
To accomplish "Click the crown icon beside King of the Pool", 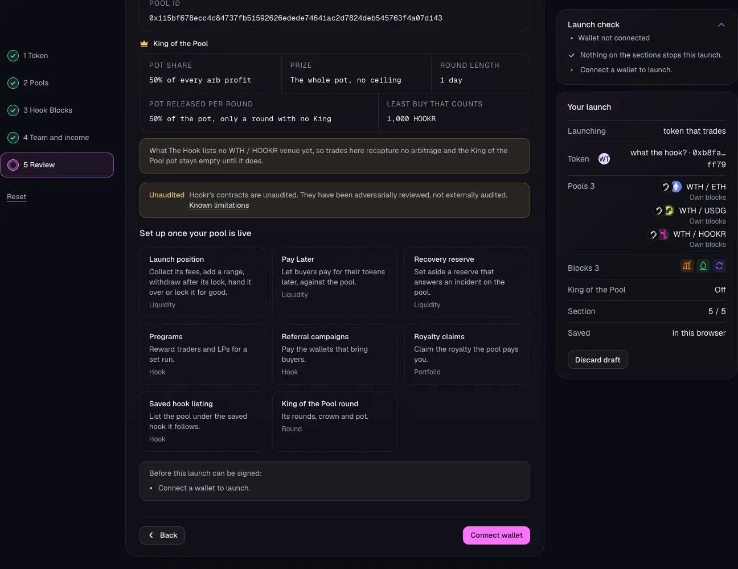I will [x=144, y=44].
